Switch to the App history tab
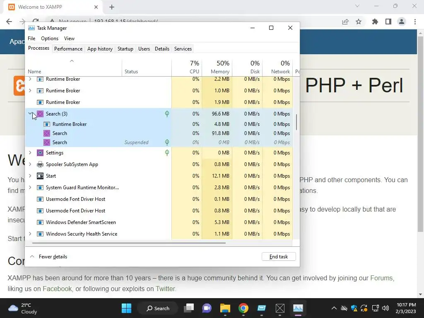Screen dimensions: 424x318 pyautogui.click(x=100, y=49)
